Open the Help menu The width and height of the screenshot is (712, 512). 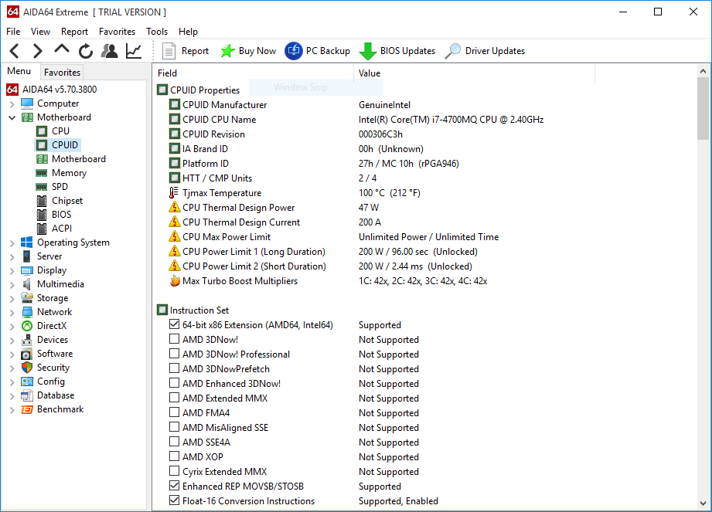[188, 32]
